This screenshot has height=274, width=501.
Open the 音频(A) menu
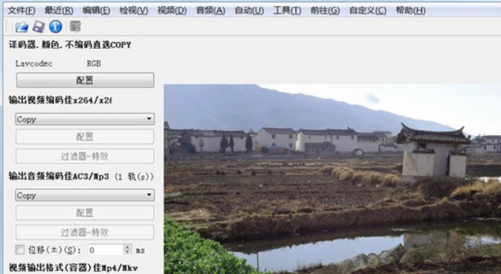click(210, 10)
